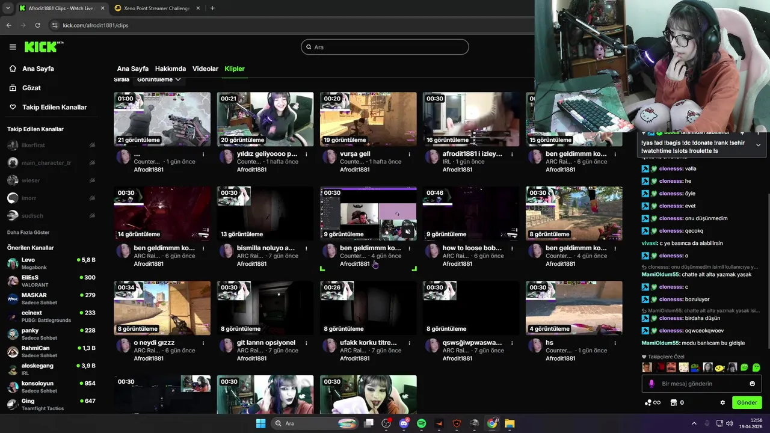
Task: Click the KICK logo
Action: 44,47
